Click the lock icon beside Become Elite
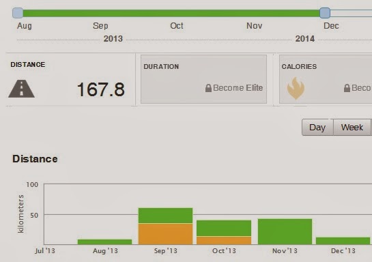The height and width of the screenshot is (262, 372). coord(208,88)
